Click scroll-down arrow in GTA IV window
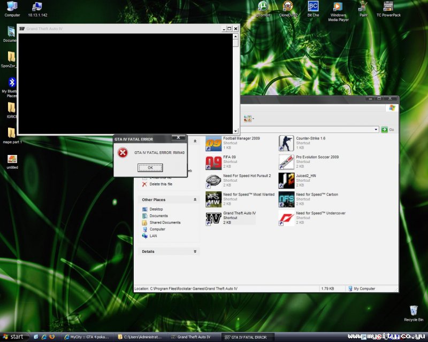The height and width of the screenshot is (342, 428). tap(236, 131)
